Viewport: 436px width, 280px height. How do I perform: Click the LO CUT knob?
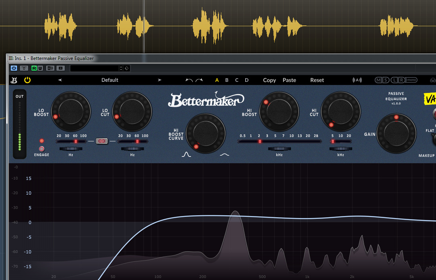132,111
